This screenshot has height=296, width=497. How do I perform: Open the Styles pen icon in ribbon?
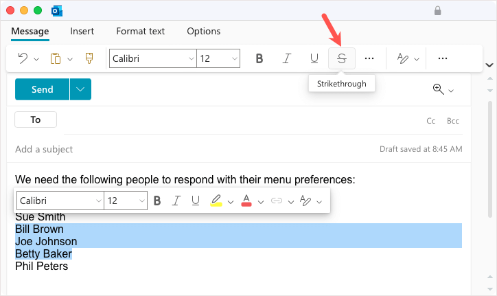tap(403, 58)
